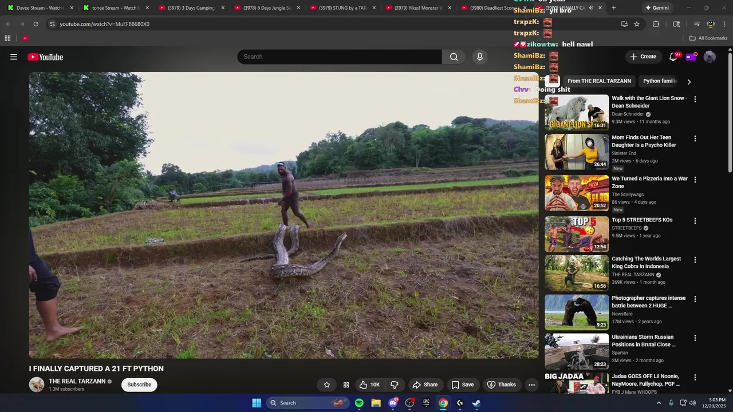Go to YouTube home via logo
Viewport: 733px width, 412px height.
point(45,57)
